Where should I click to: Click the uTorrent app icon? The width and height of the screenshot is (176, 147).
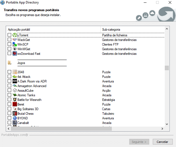(15, 35)
